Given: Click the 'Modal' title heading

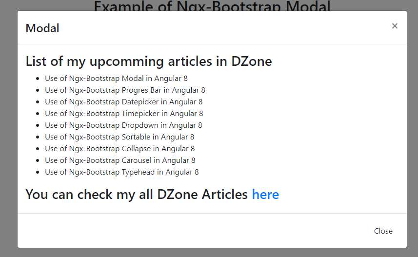Looking at the screenshot, I should [42, 28].
